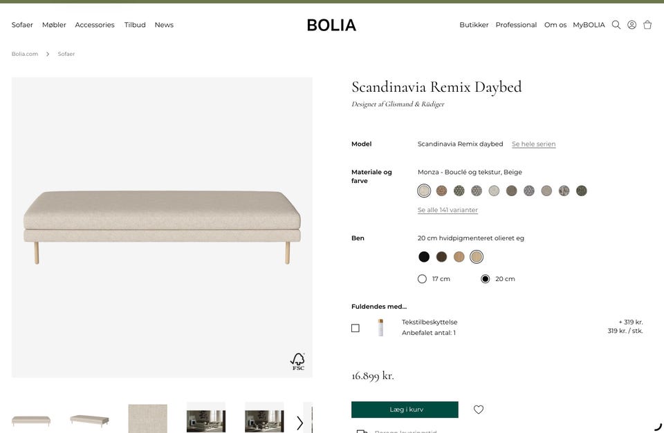Click the delivery truck icon

click(362, 431)
